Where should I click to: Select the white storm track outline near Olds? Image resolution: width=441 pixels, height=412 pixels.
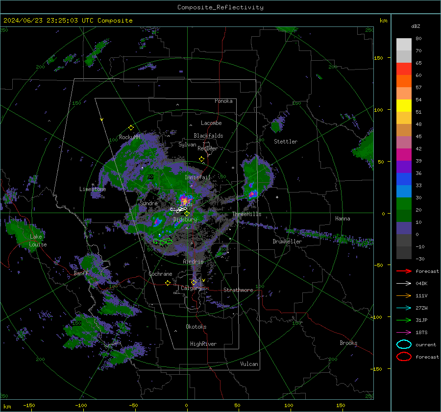tap(178, 210)
